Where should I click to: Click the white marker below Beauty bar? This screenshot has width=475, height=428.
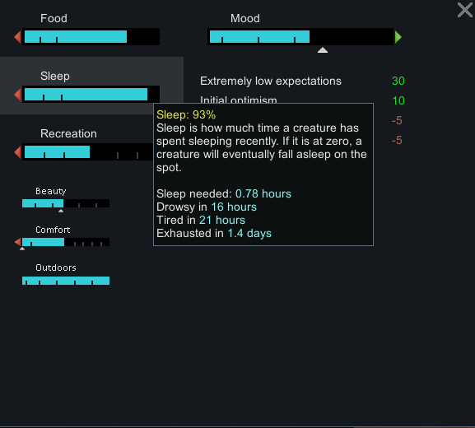[61, 211]
